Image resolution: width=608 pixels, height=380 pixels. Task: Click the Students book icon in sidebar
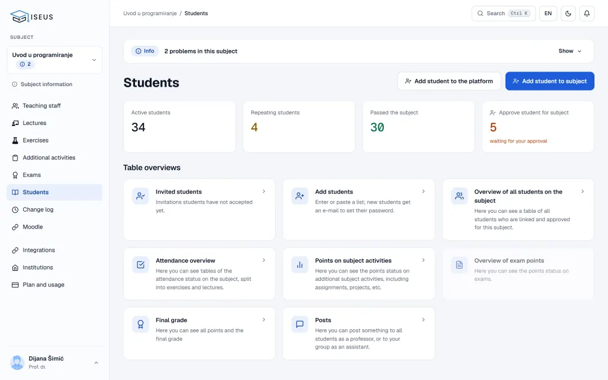click(x=15, y=193)
